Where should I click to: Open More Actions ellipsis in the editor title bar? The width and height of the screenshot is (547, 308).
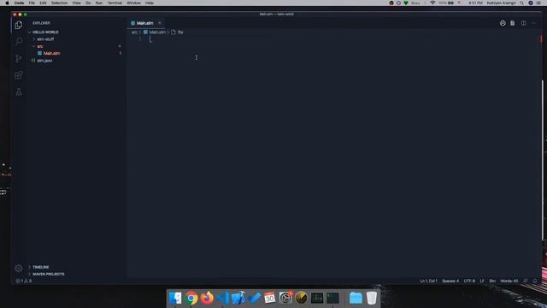coord(533,23)
